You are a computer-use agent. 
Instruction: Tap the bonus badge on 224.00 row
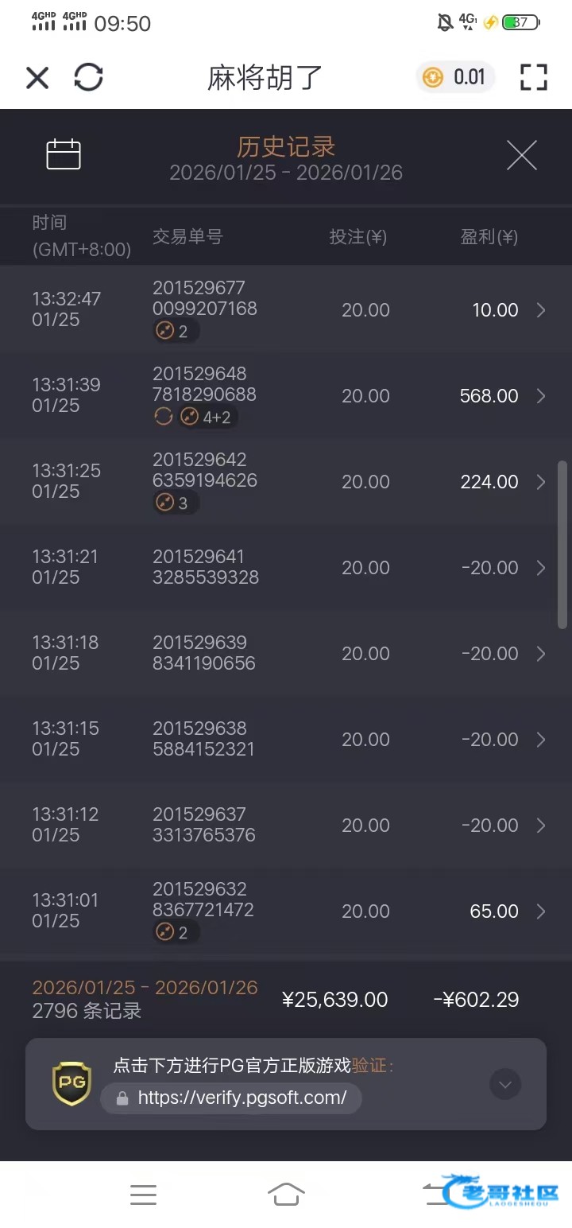176,503
